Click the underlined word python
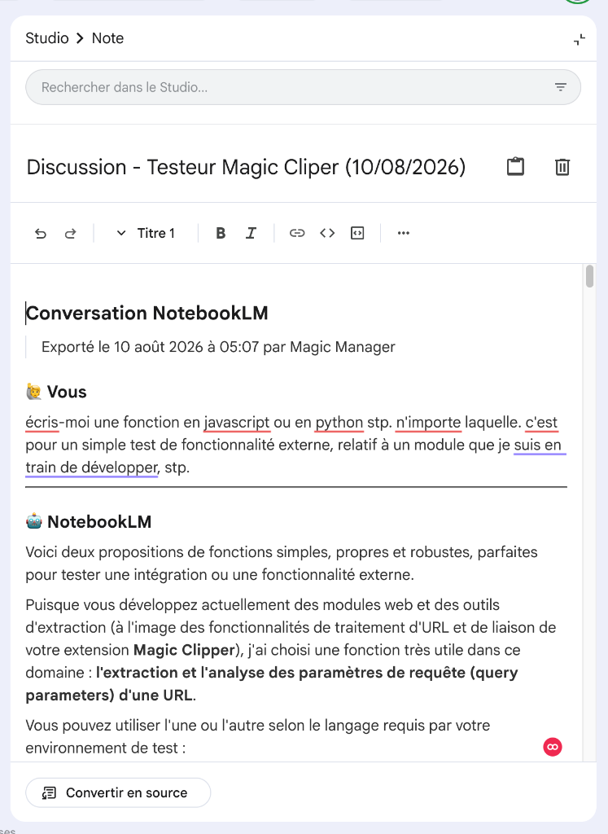608x834 pixels. click(339, 423)
